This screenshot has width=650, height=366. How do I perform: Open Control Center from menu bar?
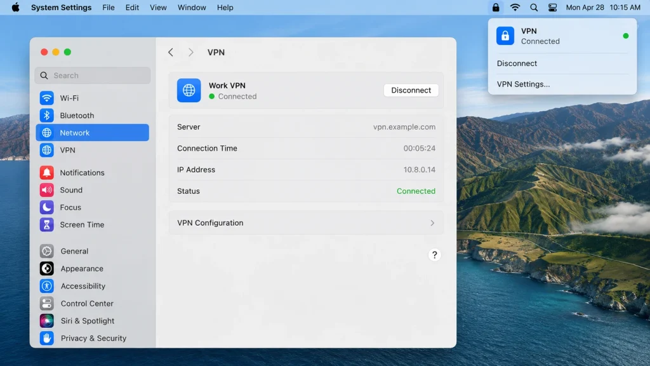pyautogui.click(x=553, y=8)
